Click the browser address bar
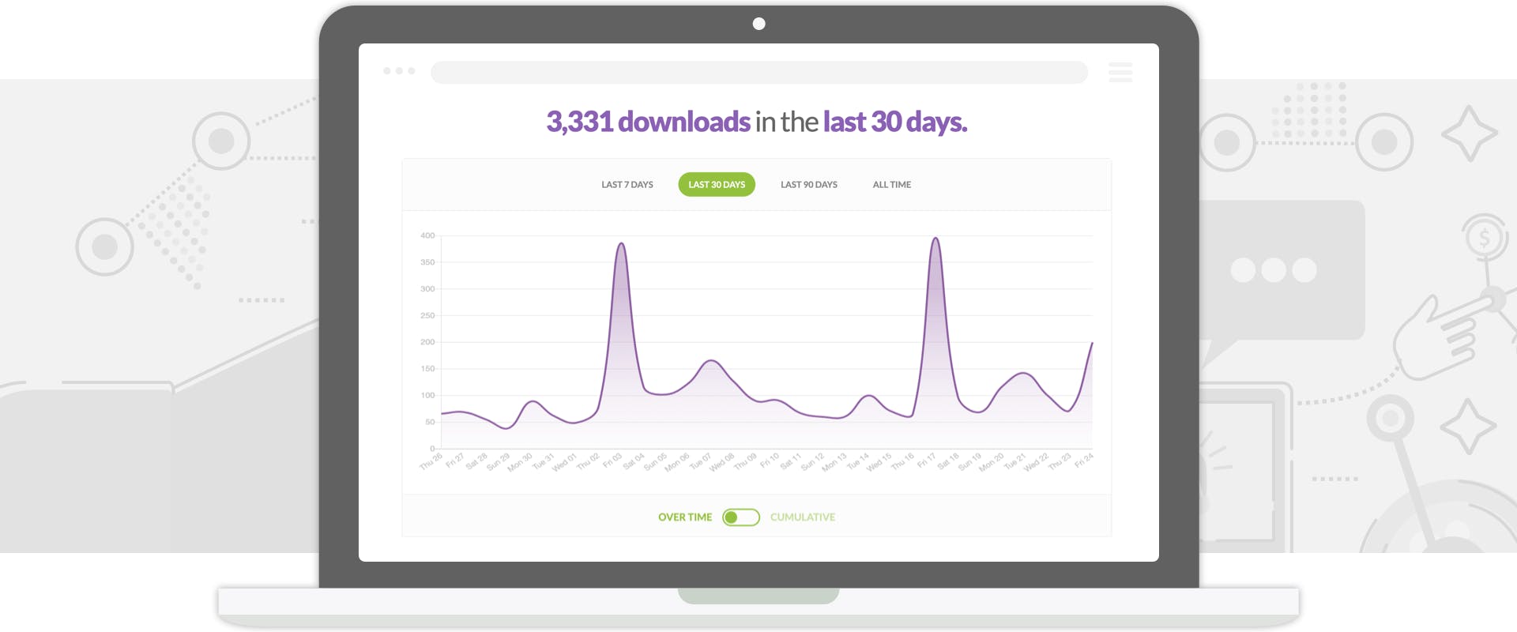The image size is (1517, 632). [758, 72]
